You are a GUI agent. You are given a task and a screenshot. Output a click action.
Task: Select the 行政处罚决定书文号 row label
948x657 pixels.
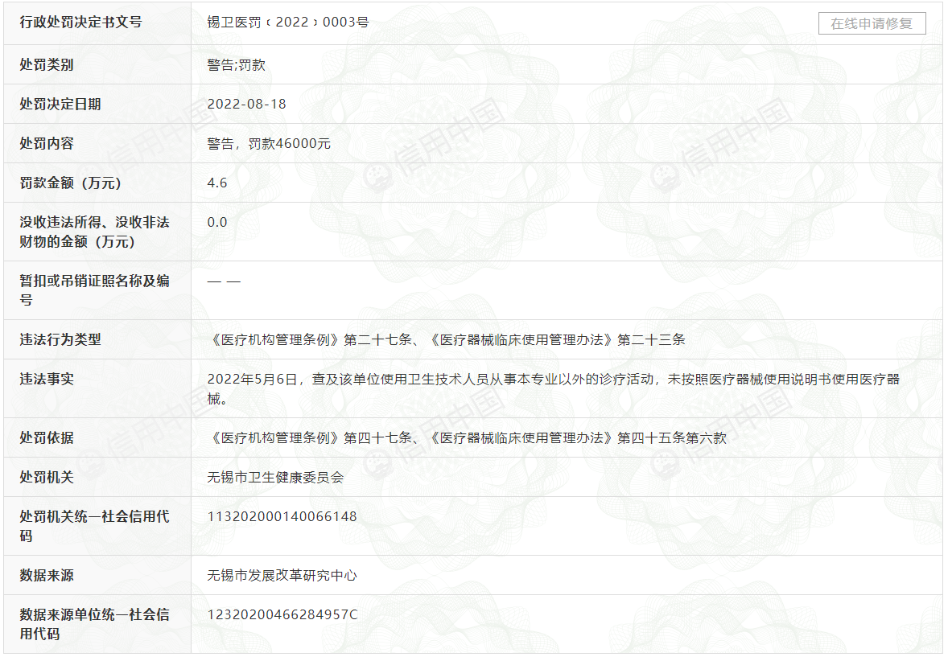click(80, 23)
